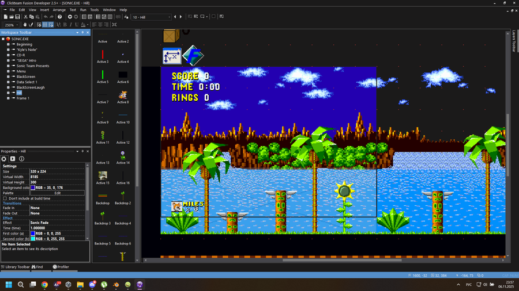Click the Second color (b) cyan swatch
Viewport: 519px width, 291px height.
(33, 239)
